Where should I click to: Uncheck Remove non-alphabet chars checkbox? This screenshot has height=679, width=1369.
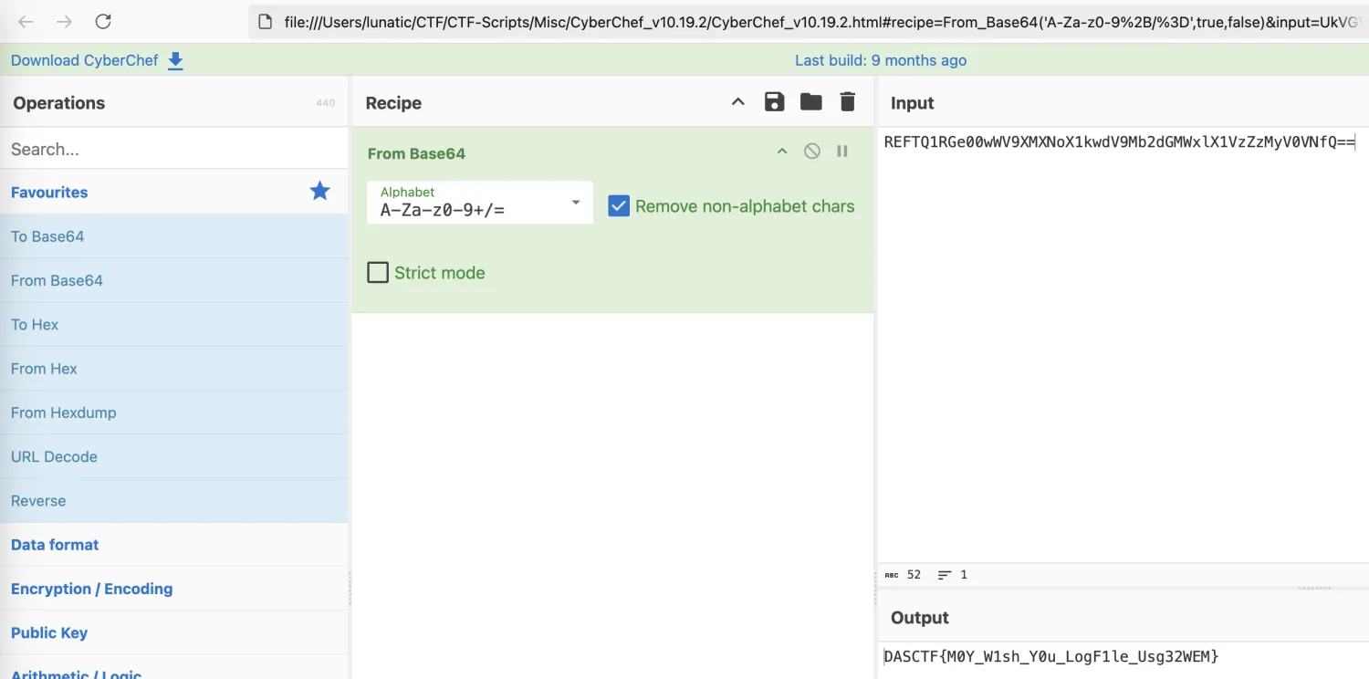(x=619, y=206)
